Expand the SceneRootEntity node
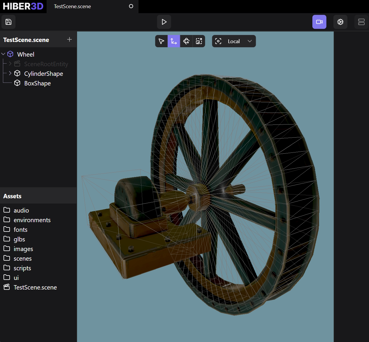The height and width of the screenshot is (342, 369). 10,64
